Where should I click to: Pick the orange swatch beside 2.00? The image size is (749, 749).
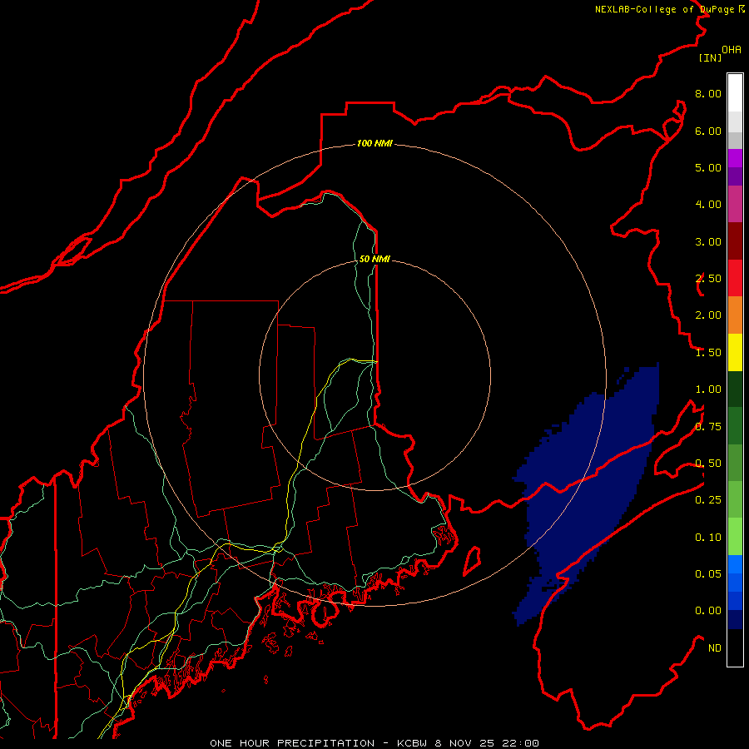click(735, 315)
